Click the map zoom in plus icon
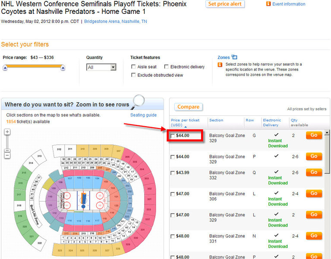Viewport: 331px width, 259px height. tap(7, 132)
